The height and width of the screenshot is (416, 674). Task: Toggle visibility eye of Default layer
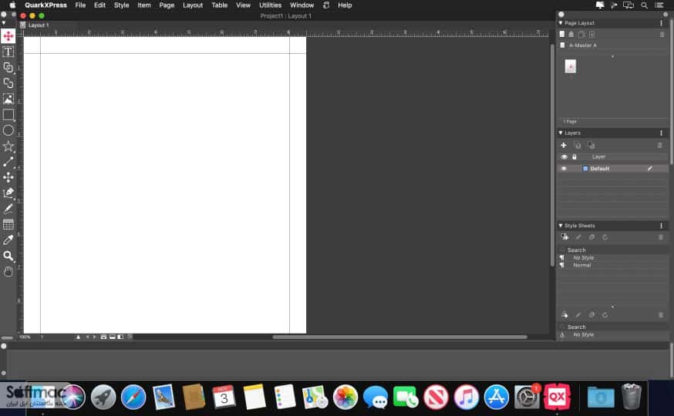click(564, 169)
